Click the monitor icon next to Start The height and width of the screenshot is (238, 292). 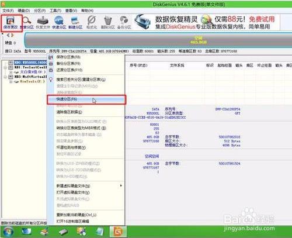pos(26,232)
